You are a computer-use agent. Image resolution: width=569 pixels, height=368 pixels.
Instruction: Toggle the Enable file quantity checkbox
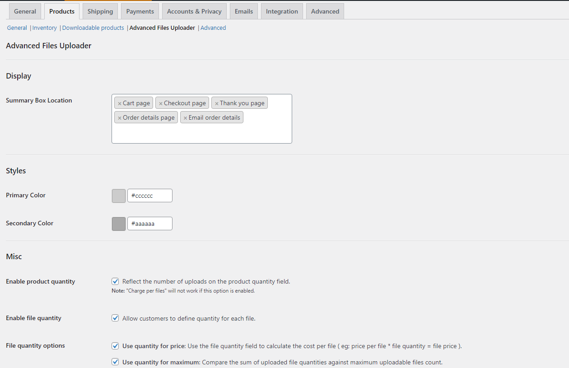pyautogui.click(x=115, y=318)
